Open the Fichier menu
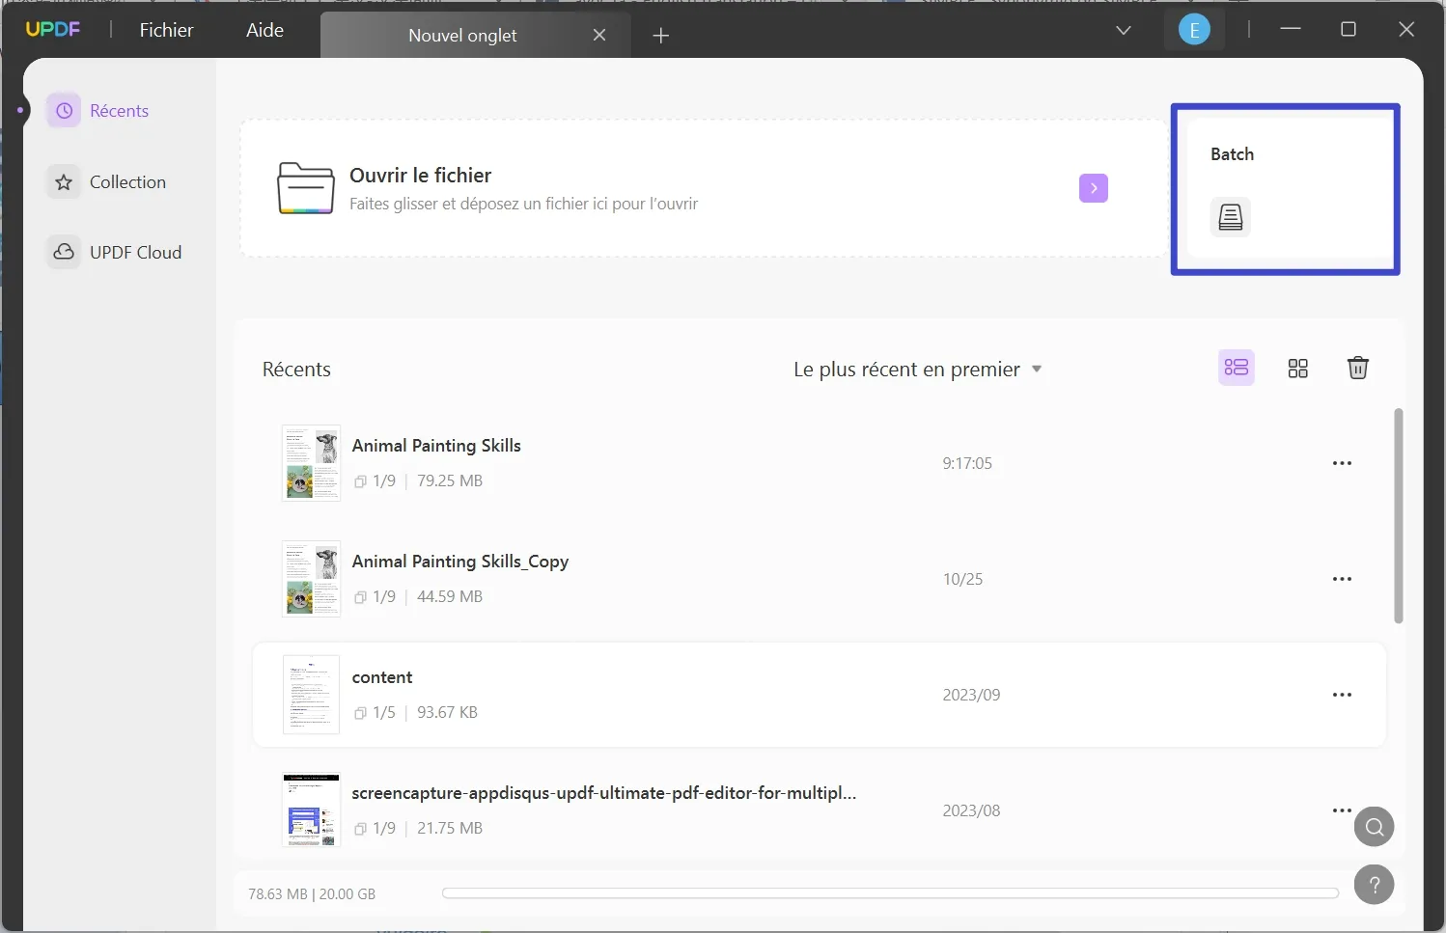 (x=166, y=30)
